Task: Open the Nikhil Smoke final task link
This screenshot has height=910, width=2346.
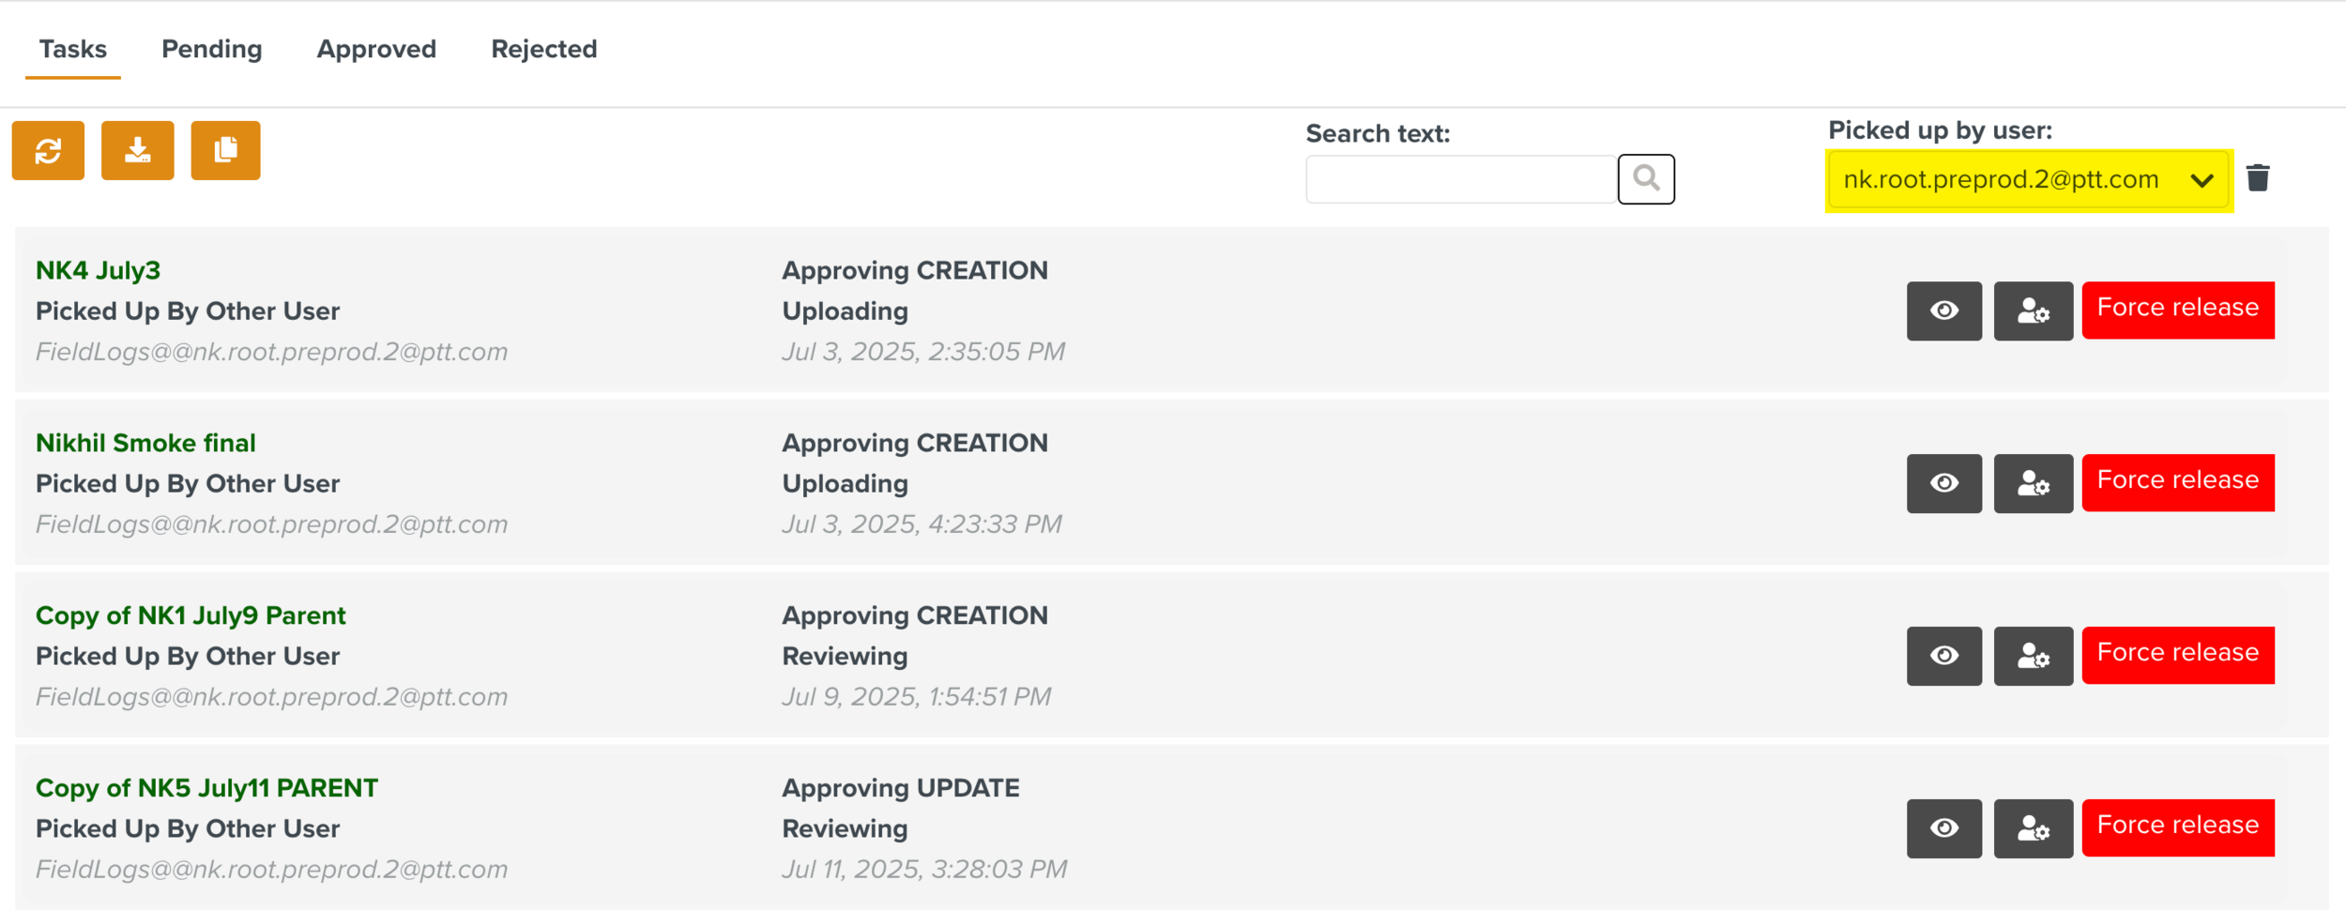Action: click(145, 443)
